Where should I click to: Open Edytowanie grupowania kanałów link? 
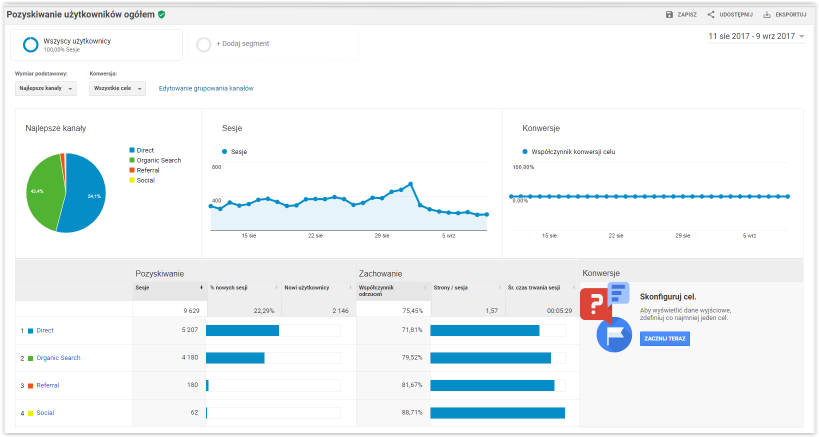(x=206, y=88)
